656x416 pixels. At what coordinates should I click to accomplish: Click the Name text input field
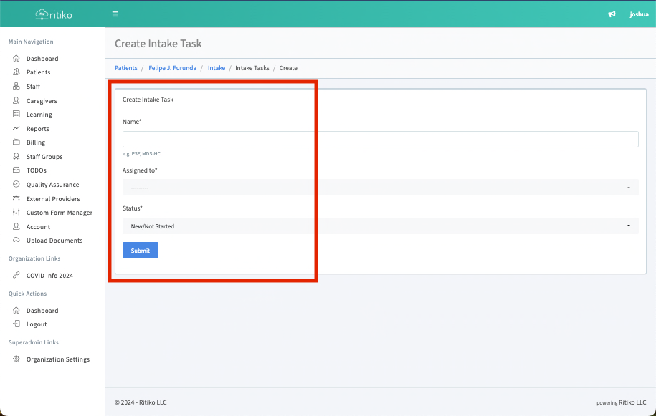380,140
